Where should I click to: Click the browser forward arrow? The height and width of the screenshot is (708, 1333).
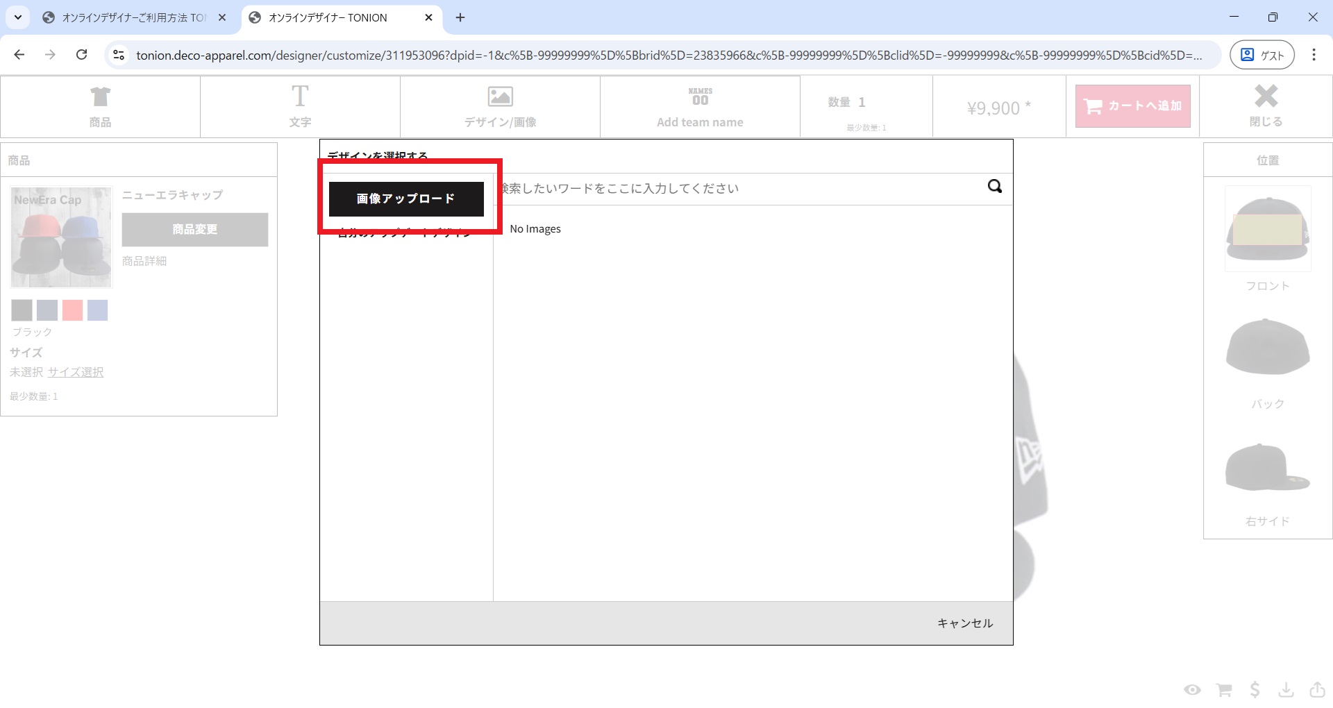point(50,55)
